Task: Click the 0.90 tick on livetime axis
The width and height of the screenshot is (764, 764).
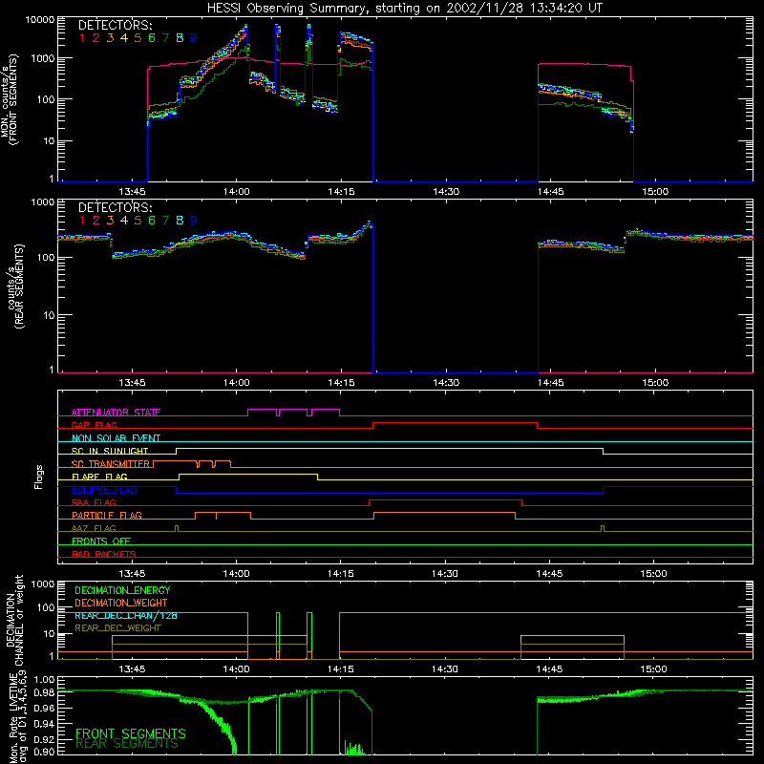Action: tap(44, 752)
